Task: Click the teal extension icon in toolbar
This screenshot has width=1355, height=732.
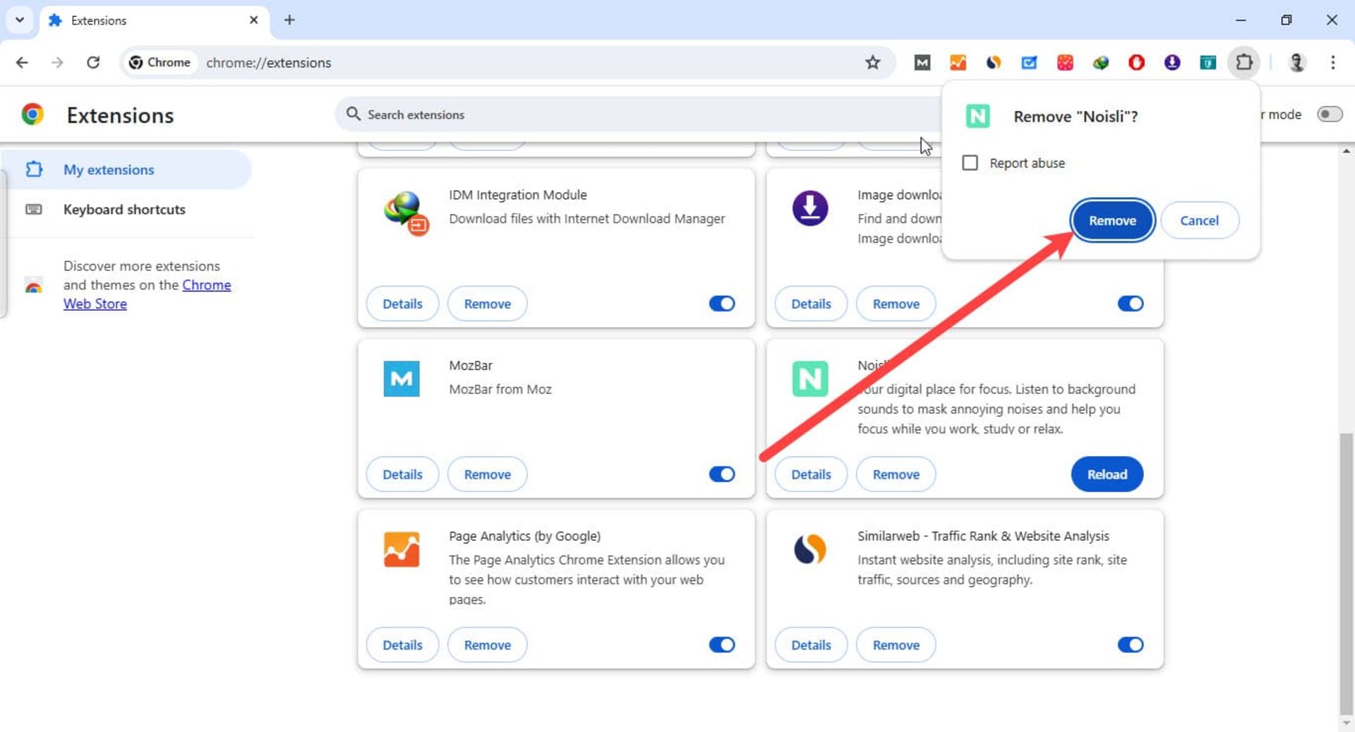Action: coord(1208,62)
